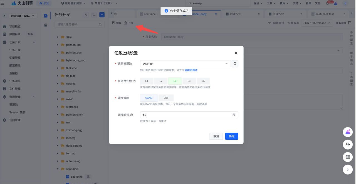Open the 日志配置 side panel tab
This screenshot has width=356, height=184.
352,79
